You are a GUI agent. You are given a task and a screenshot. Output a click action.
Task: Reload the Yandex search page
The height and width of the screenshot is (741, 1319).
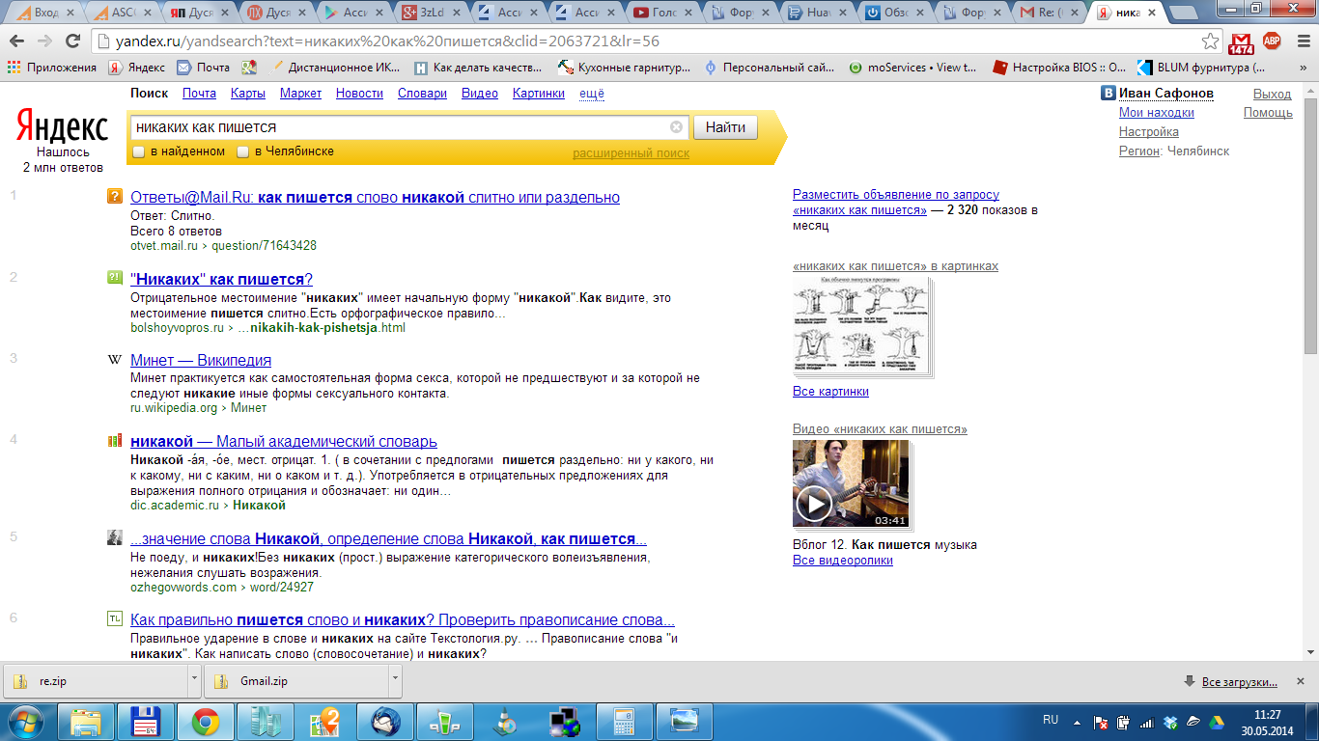click(72, 41)
